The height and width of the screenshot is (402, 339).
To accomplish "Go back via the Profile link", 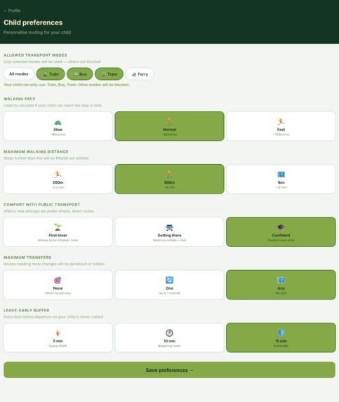I will (12, 11).
